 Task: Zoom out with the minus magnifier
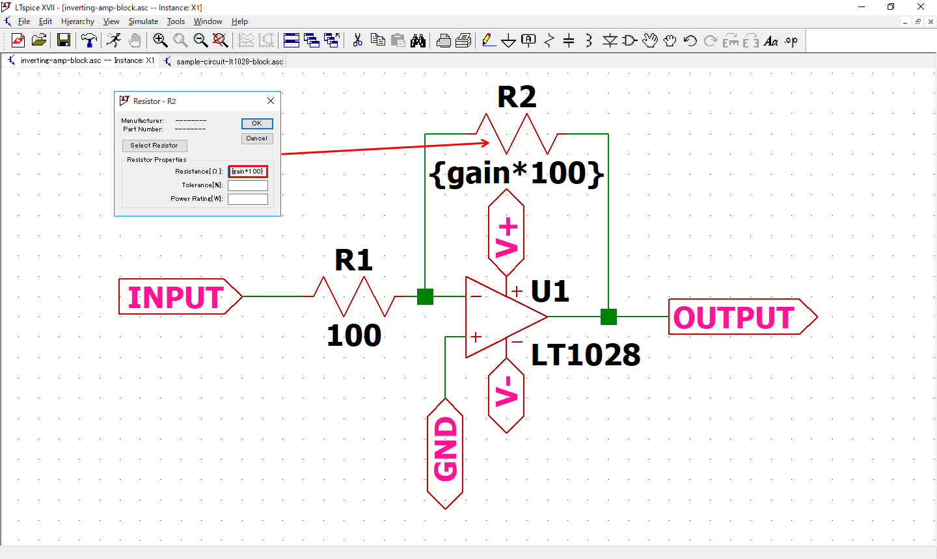(200, 40)
